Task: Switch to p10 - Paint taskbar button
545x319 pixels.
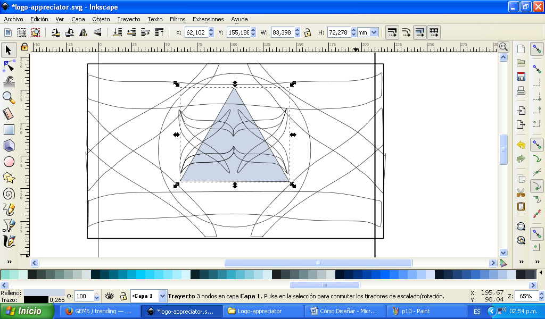Action: coord(426,311)
